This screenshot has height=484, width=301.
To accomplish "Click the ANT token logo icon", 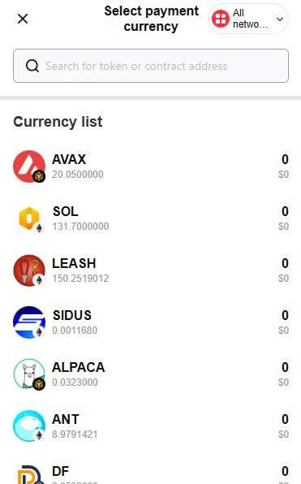I will (29, 426).
